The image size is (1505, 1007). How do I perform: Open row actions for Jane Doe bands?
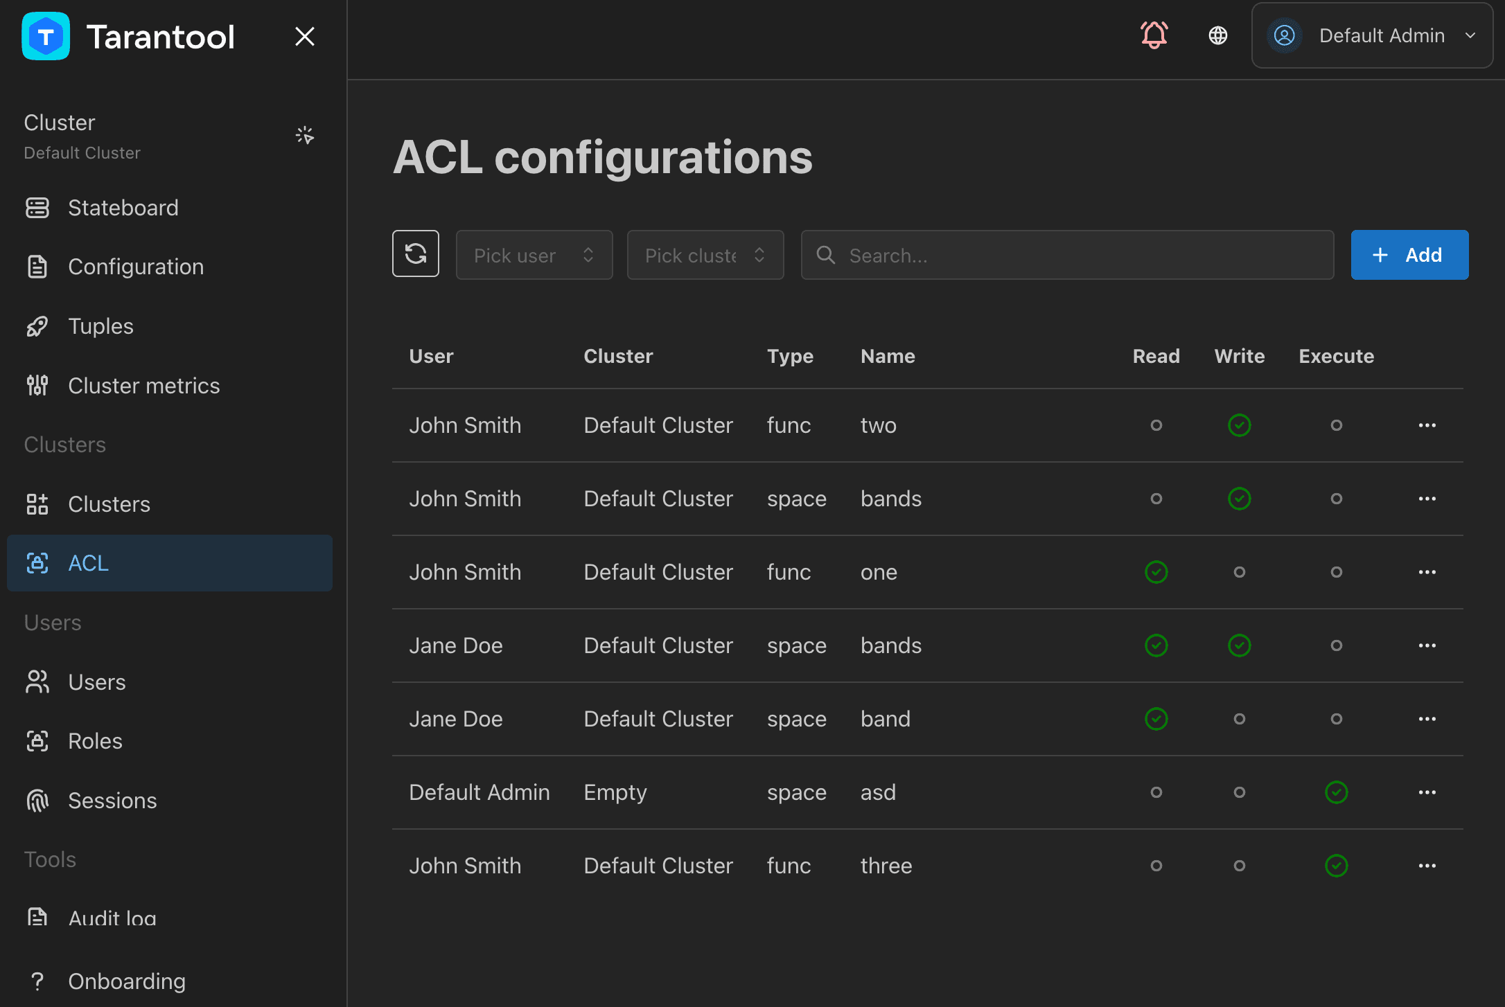[x=1427, y=645]
